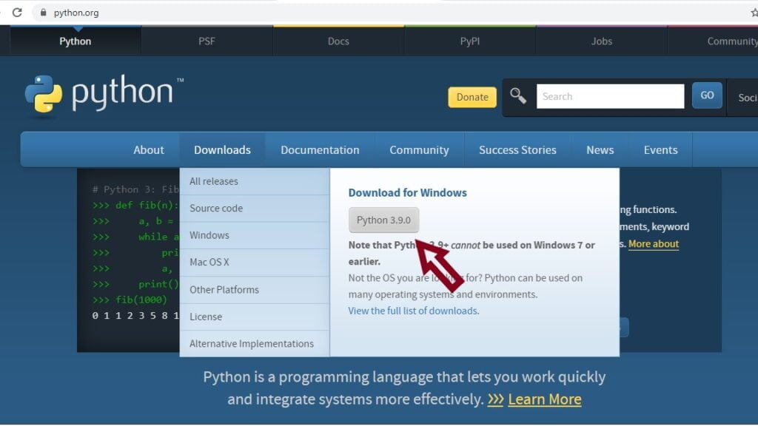This screenshot has height=426, width=758.
Task: Open the About menu
Action: coord(148,149)
